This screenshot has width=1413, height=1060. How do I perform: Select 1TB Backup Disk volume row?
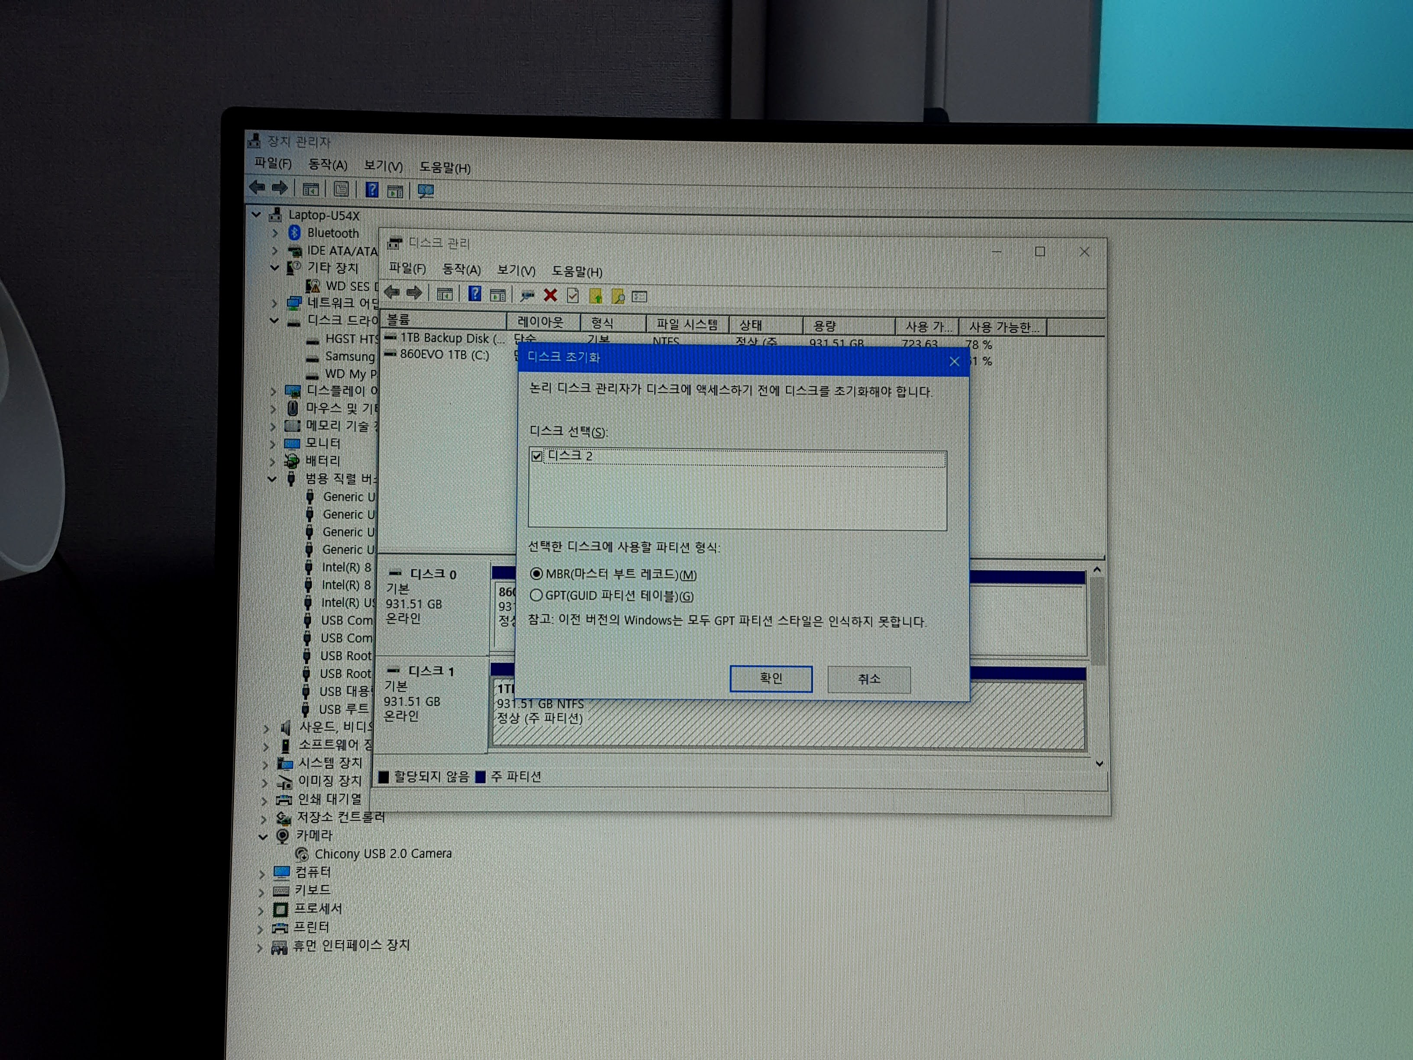445,338
